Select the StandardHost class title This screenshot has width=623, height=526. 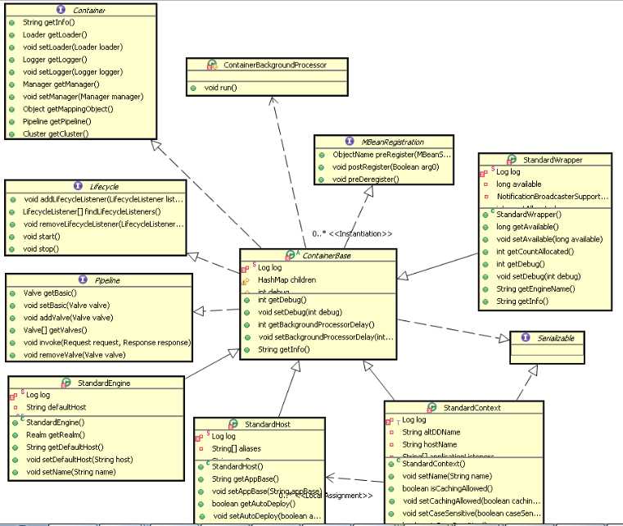tap(268, 424)
